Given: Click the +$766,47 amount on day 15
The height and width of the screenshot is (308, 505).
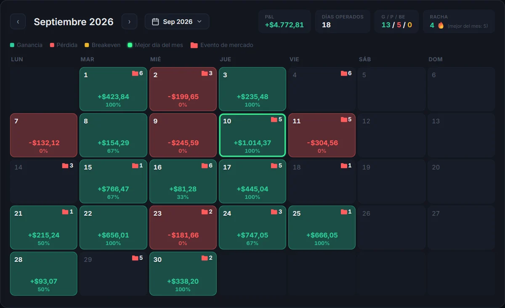Looking at the screenshot, I should (x=113, y=189).
